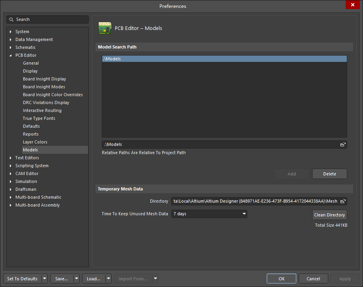The height and width of the screenshot is (287, 363).
Task: Click the OK button
Action: [281, 279]
